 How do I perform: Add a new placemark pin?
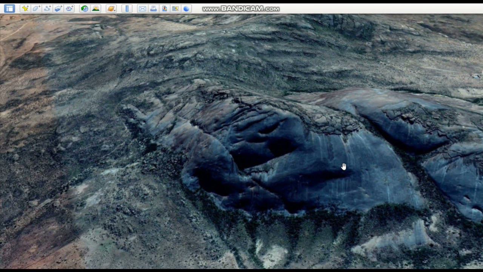pyautogui.click(x=25, y=8)
